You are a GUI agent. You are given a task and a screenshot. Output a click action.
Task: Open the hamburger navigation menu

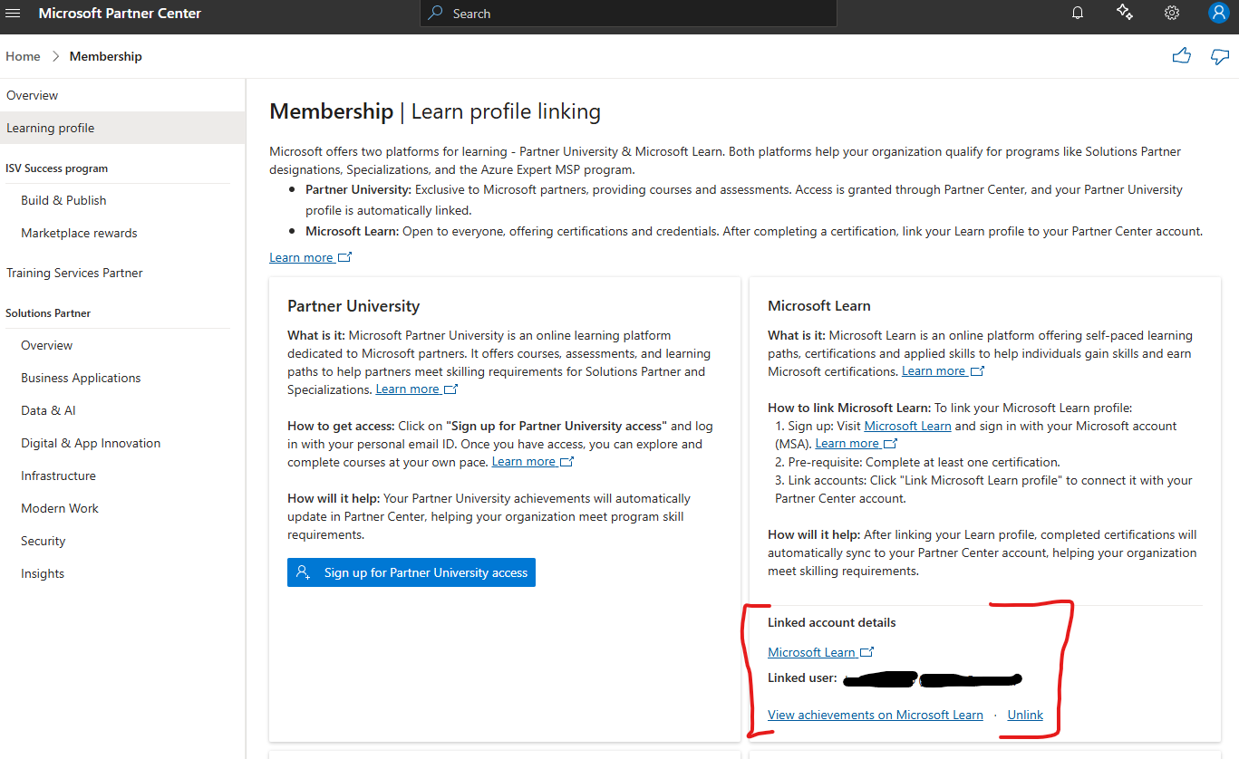click(x=13, y=14)
